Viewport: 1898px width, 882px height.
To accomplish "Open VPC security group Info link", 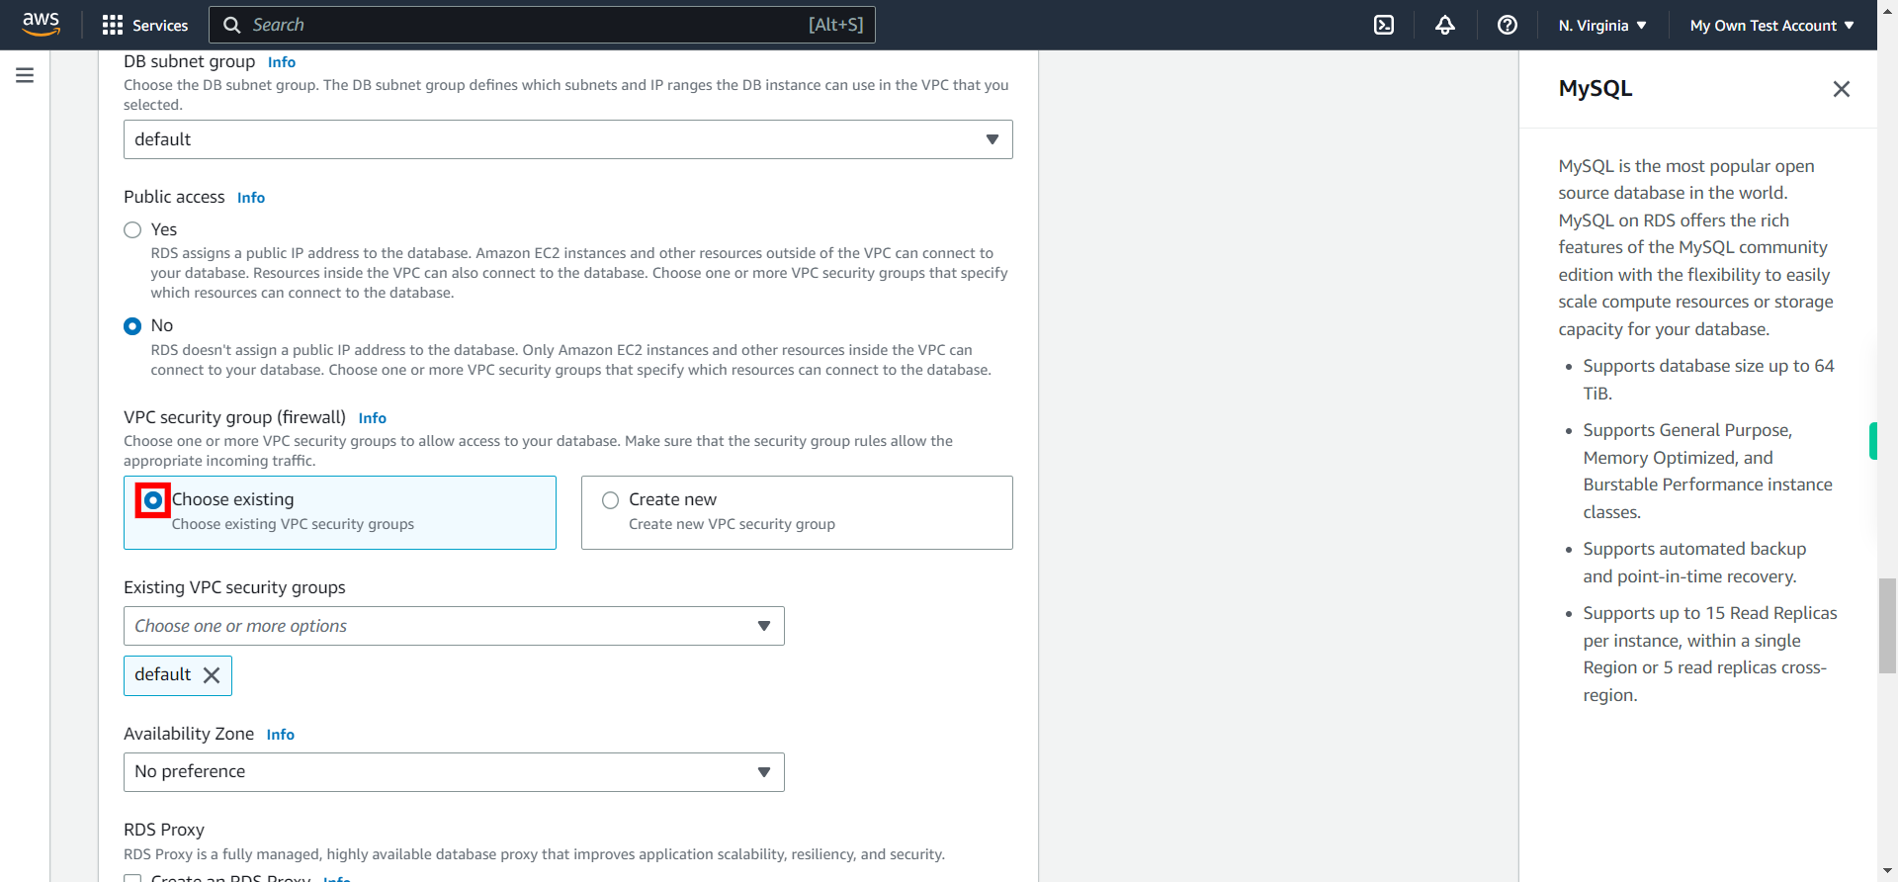I will coord(373,418).
